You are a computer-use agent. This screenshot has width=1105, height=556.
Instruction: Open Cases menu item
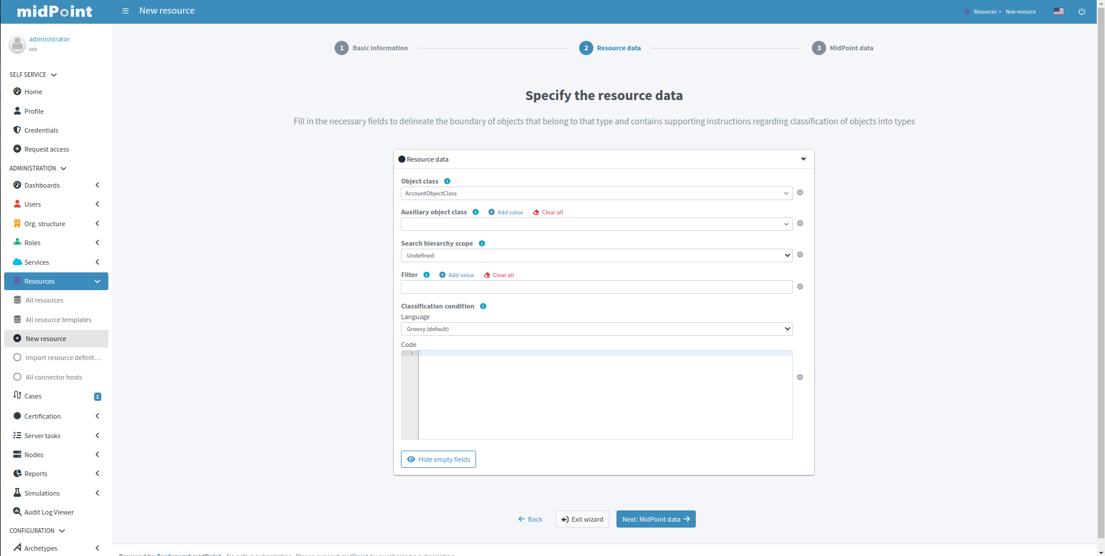pos(33,396)
